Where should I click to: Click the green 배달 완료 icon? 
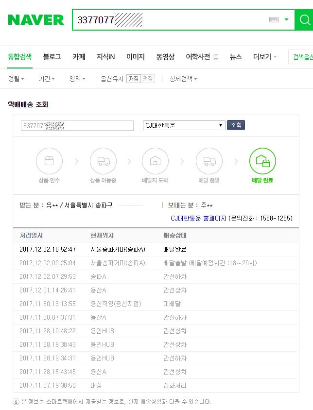tap(262, 161)
